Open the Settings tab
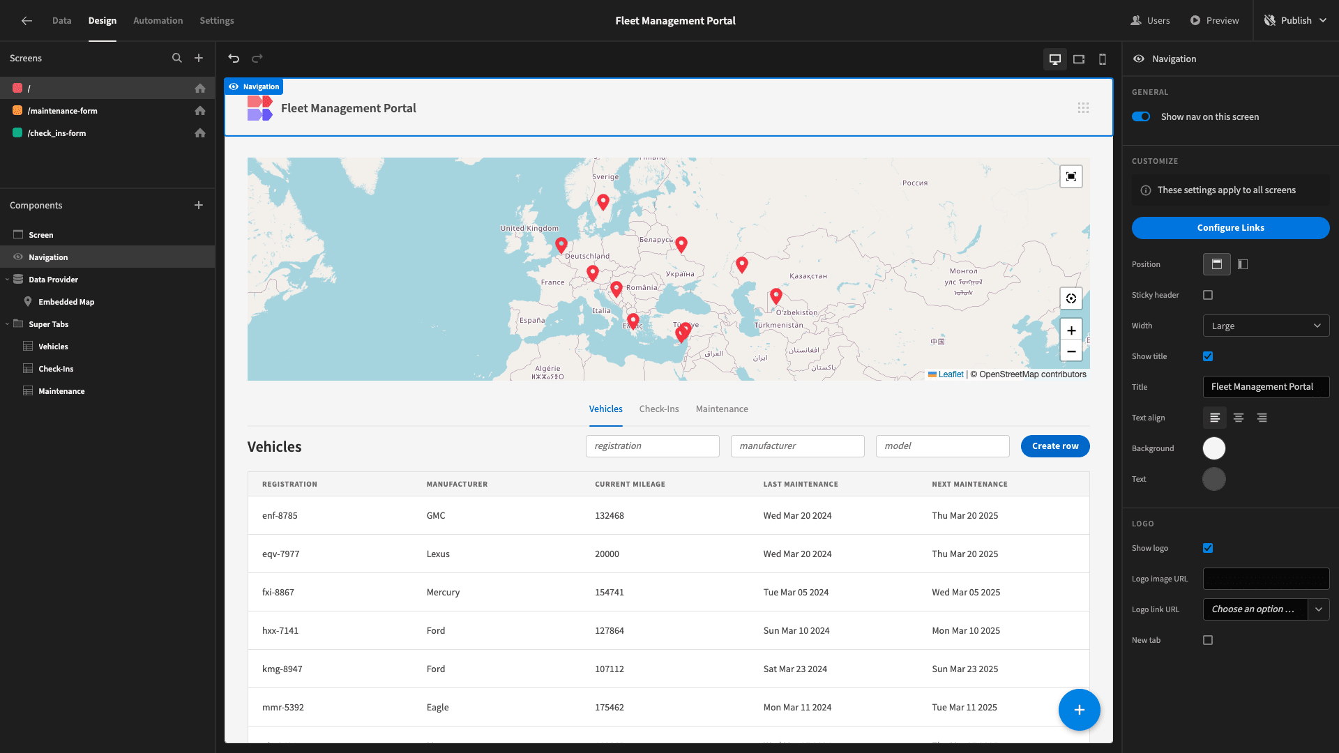This screenshot has height=753, width=1339. (x=217, y=21)
